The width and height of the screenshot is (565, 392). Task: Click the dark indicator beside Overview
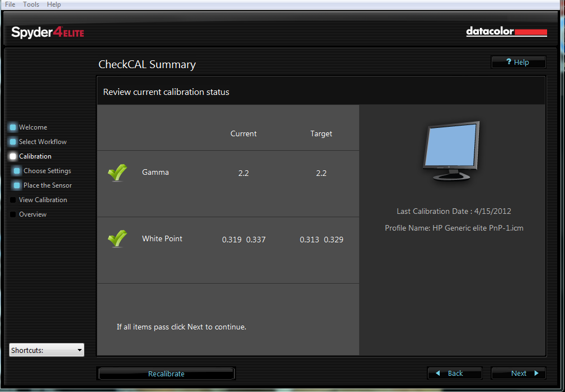[x=13, y=214]
